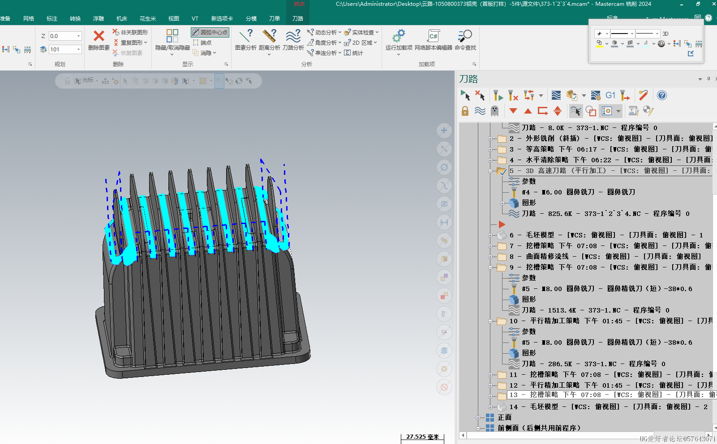This screenshot has height=444, width=717.
Task: Click the 统计 statistics button
Action: [x=353, y=53]
